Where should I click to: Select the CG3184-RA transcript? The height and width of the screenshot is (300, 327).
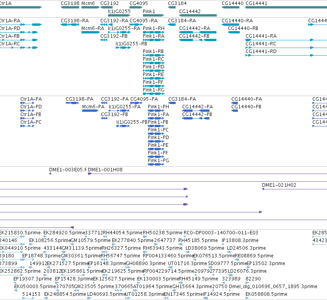tap(172, 25)
